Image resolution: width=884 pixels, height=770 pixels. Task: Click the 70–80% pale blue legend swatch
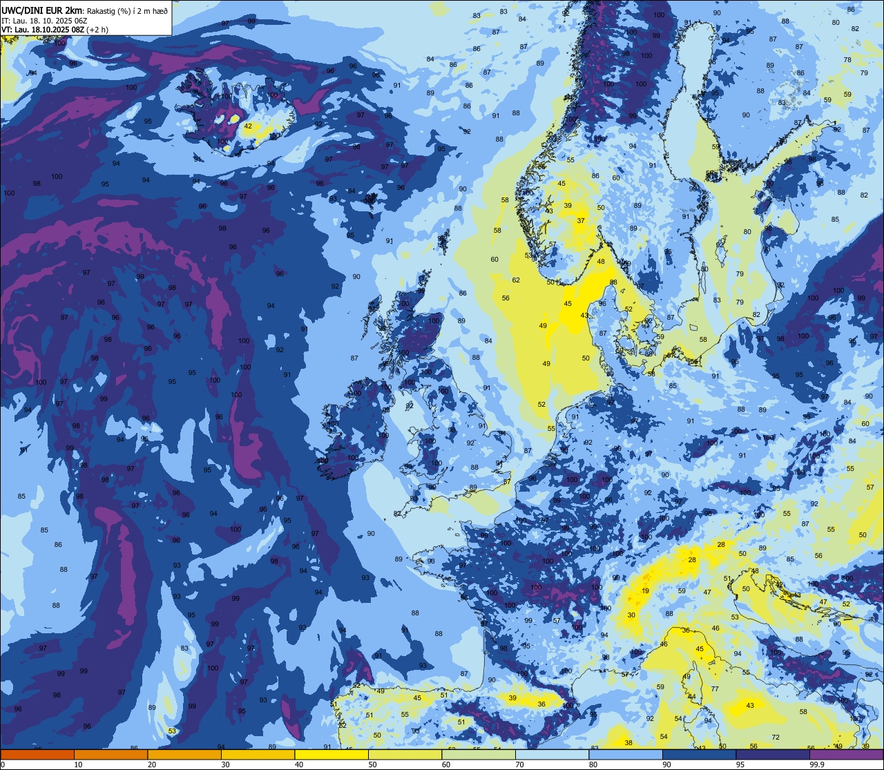pyautogui.click(x=552, y=755)
